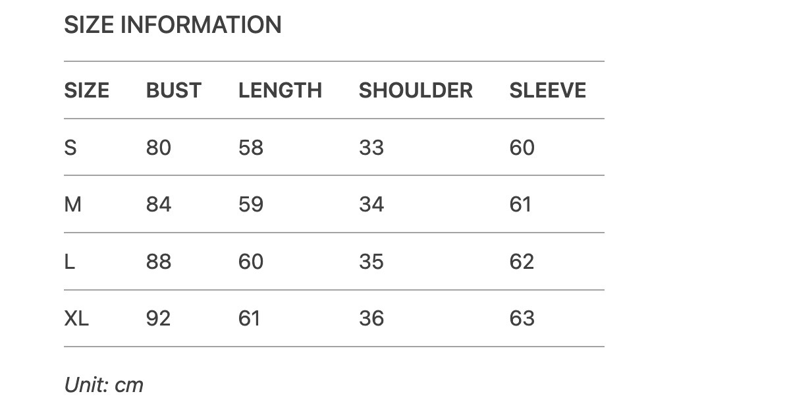Viewport: 785px width, 398px height.
Task: Click shoulder value 34 for size M
Action: coord(371,204)
